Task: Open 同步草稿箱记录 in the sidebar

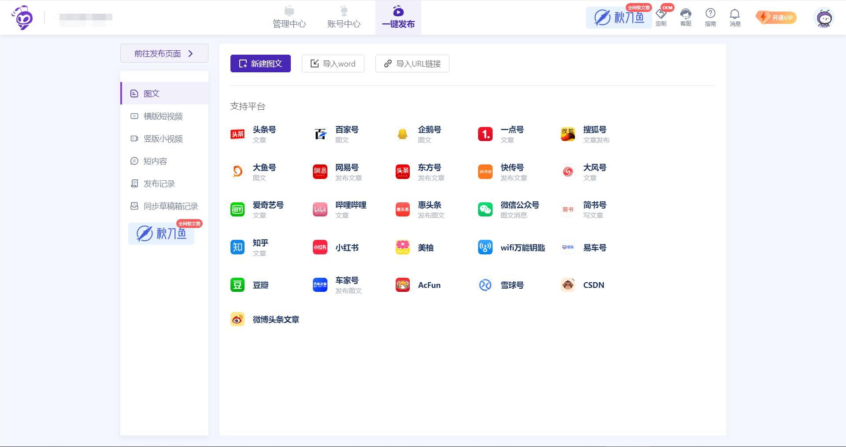Action: [x=164, y=206]
